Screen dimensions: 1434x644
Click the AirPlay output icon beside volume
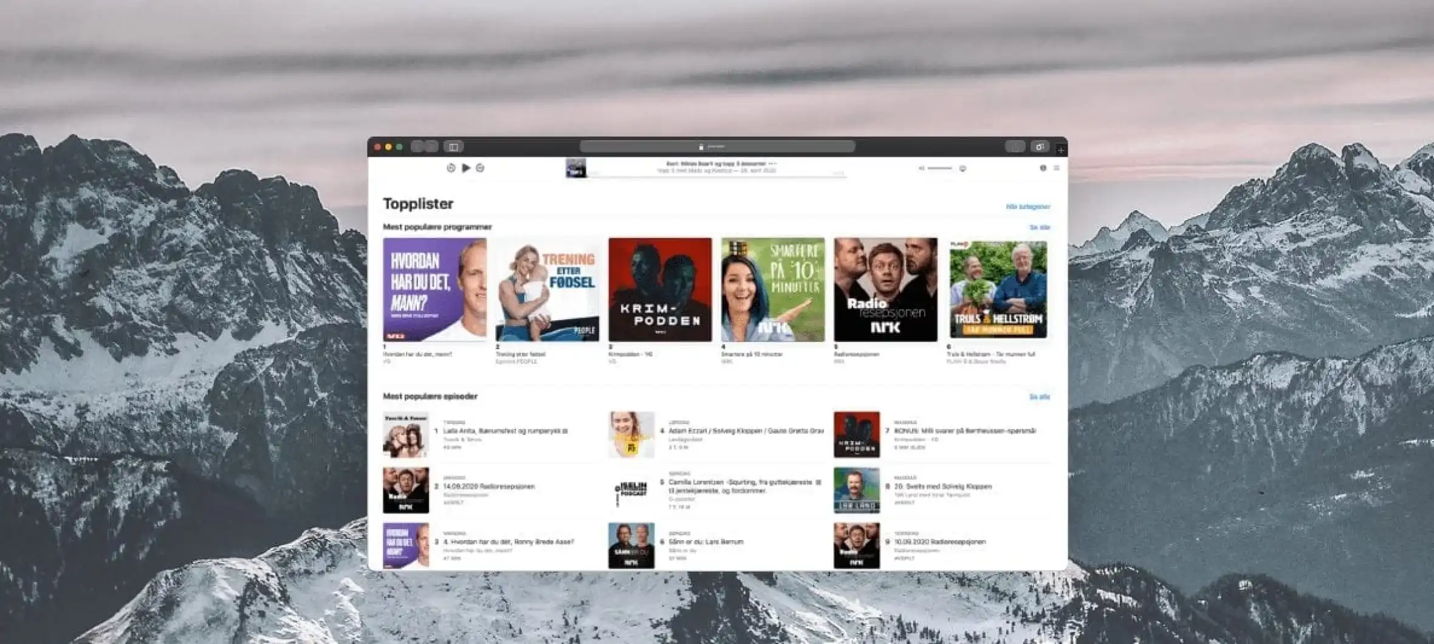962,168
